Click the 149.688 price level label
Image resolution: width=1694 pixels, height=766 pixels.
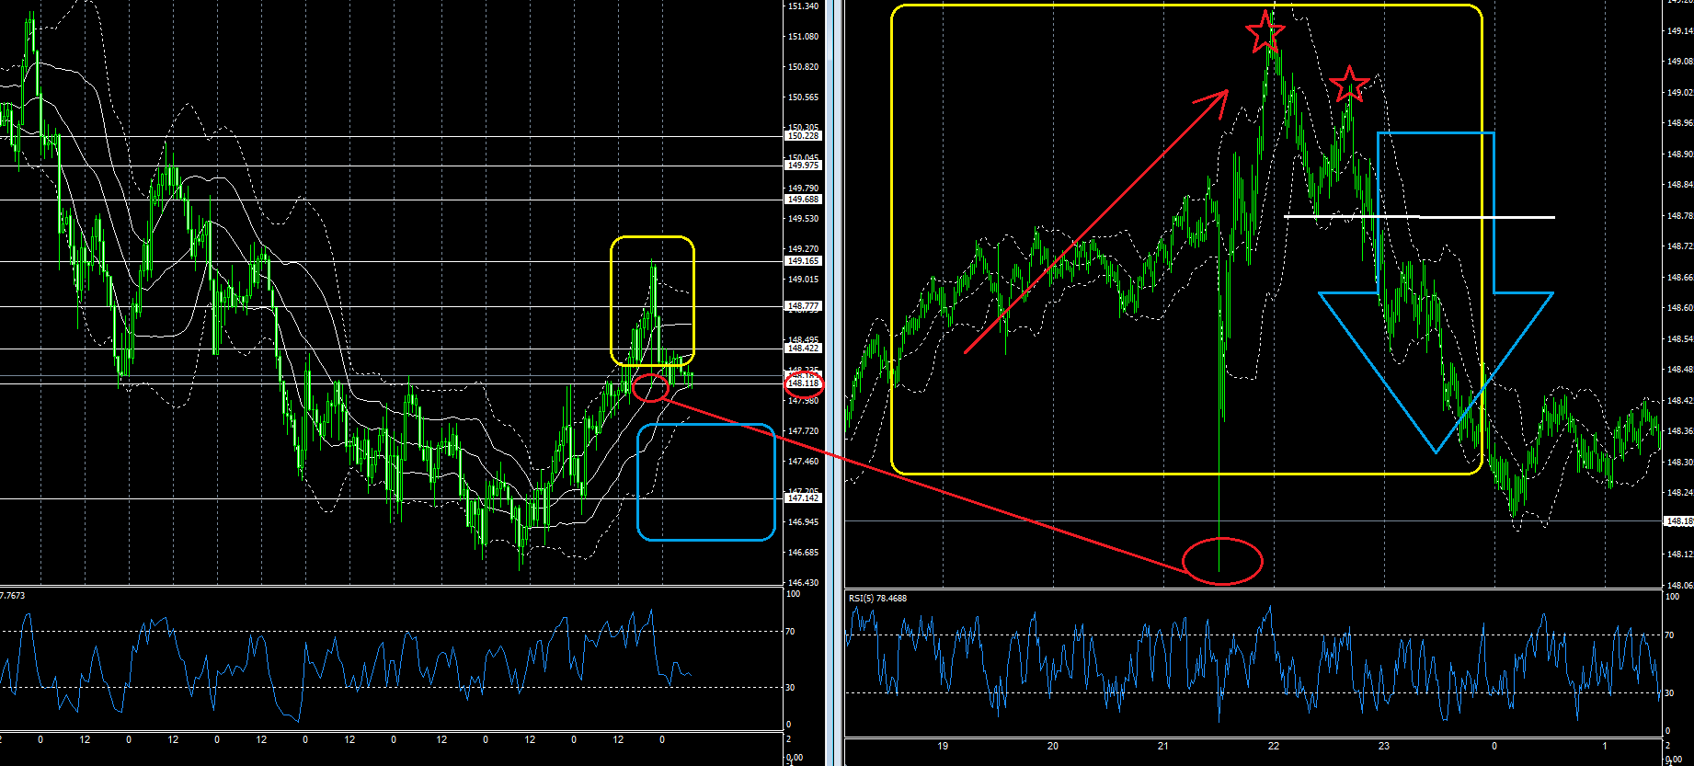pyautogui.click(x=803, y=200)
